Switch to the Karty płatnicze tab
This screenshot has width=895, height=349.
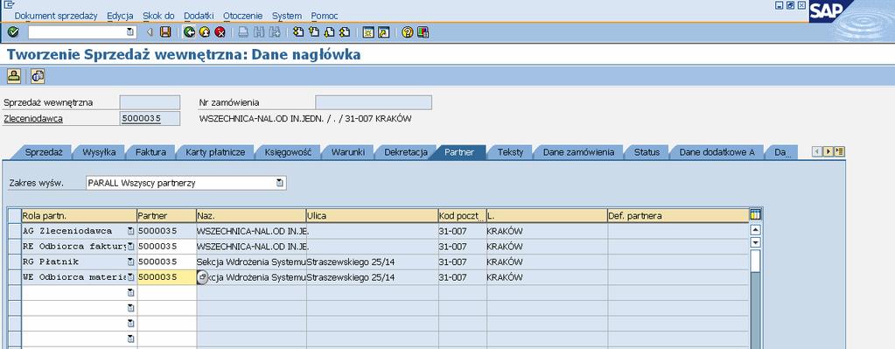click(214, 152)
